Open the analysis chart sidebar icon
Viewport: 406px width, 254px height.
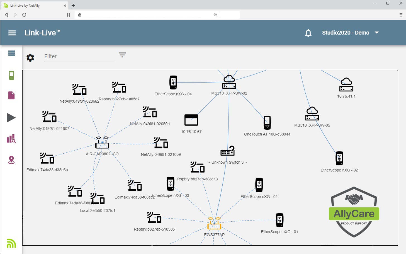11,139
